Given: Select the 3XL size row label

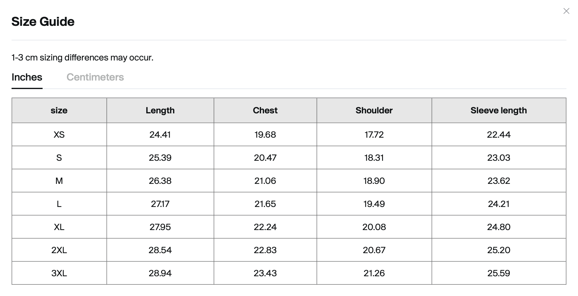Looking at the screenshot, I should [59, 273].
